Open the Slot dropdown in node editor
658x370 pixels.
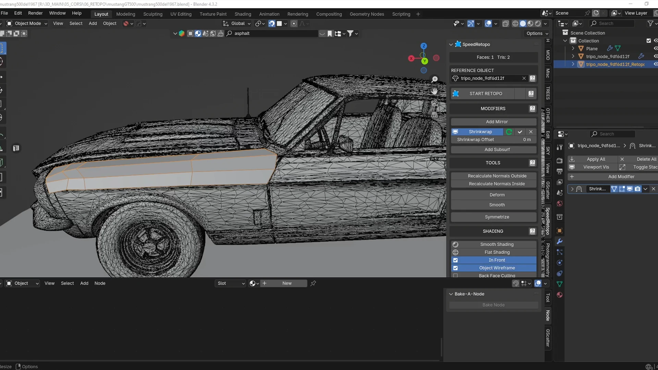point(231,283)
